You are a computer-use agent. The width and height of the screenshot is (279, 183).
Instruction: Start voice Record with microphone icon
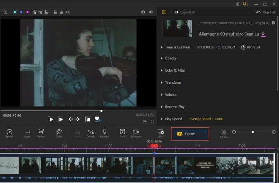click(104, 132)
